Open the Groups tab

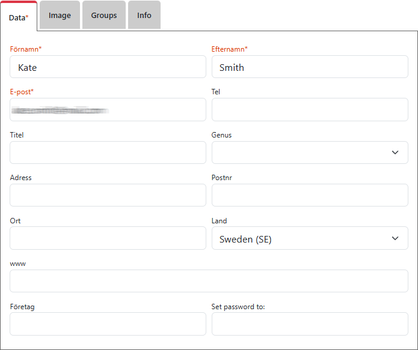(104, 15)
